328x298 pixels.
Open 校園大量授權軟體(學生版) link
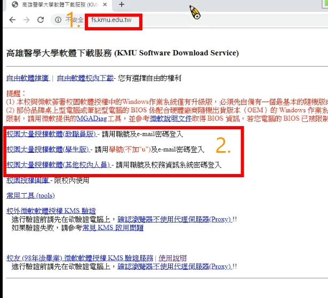[47, 150]
